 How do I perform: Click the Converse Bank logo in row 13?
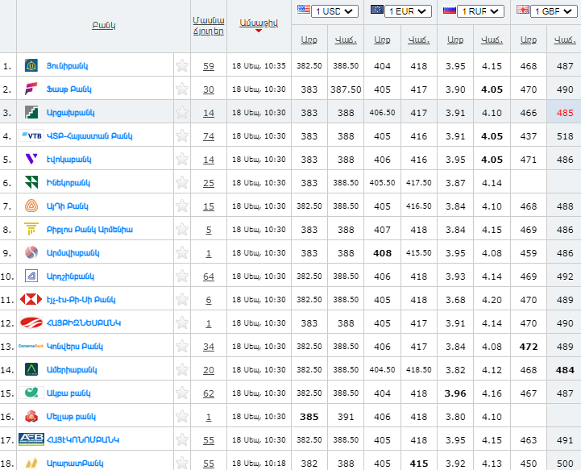31,346
